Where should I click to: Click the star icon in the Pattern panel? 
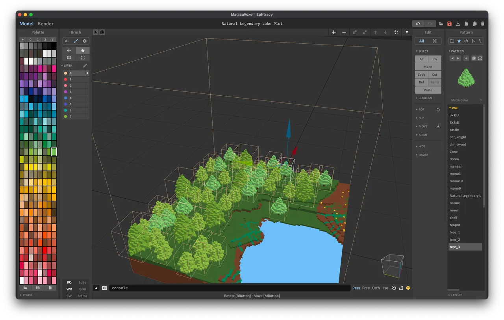459,41
